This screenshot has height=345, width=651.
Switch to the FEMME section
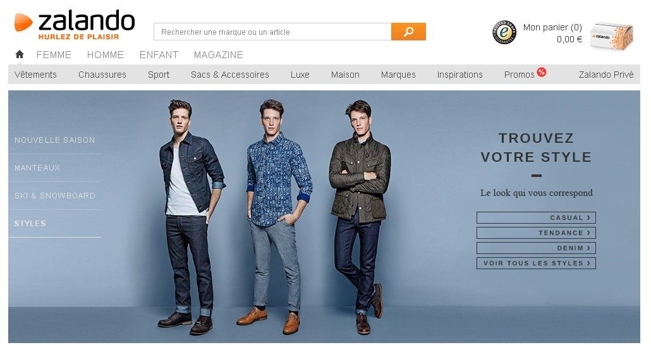[x=54, y=55]
